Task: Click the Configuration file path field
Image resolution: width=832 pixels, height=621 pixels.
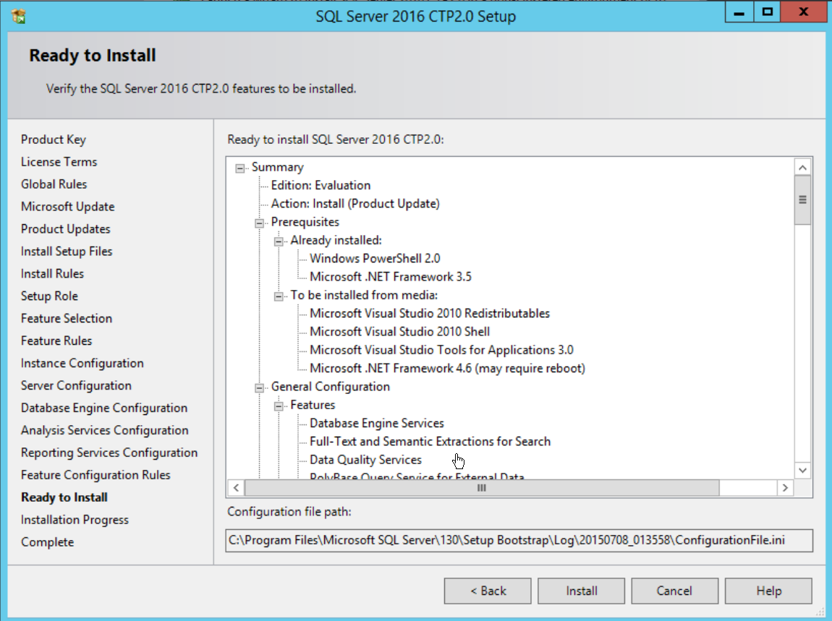Action: point(519,540)
